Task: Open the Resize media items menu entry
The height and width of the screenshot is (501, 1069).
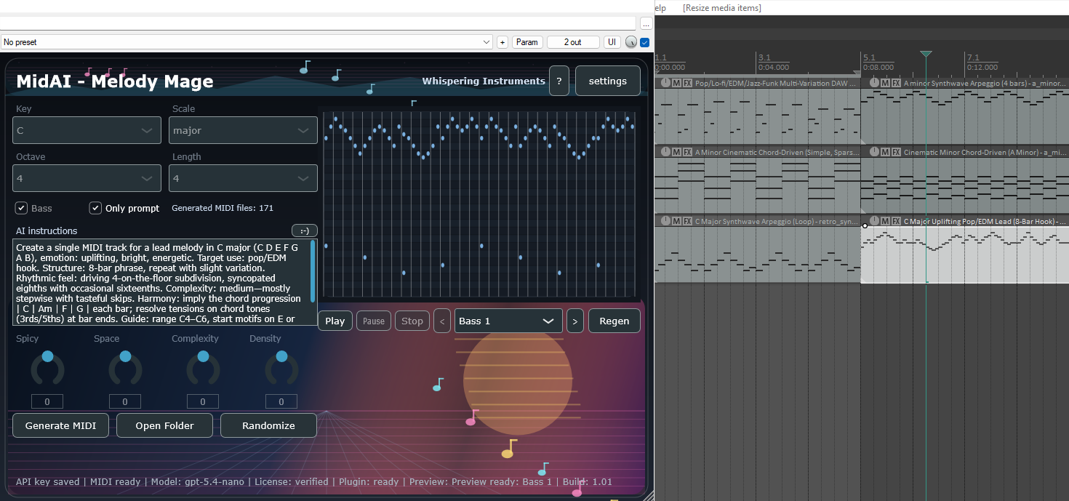Action: point(722,8)
